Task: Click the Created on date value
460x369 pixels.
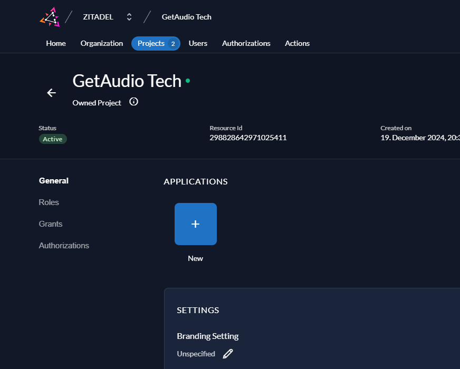Action: coord(420,138)
